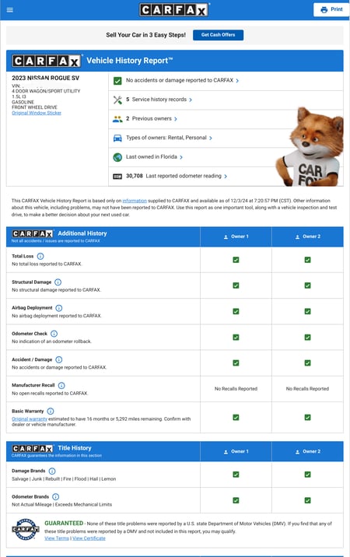Open Airbag Deployment info icon
The width and height of the screenshot is (350, 557).
click(59, 308)
